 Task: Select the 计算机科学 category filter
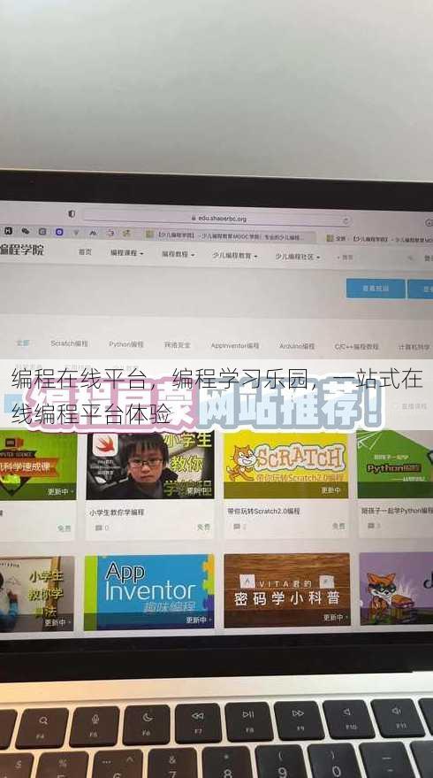tap(414, 347)
